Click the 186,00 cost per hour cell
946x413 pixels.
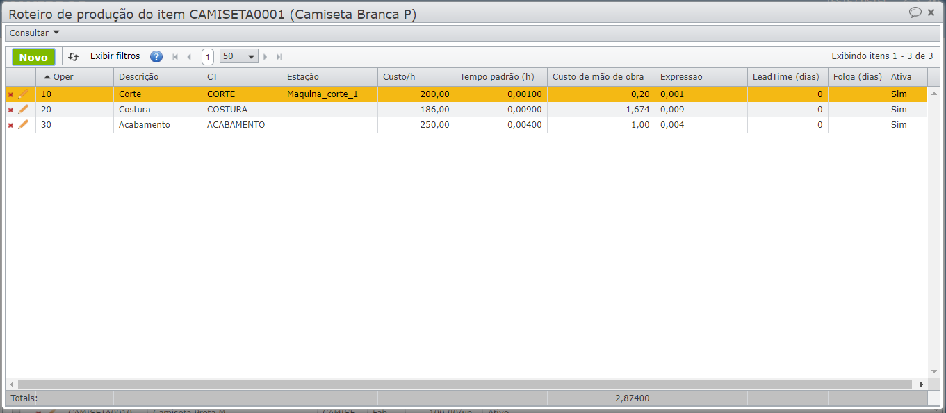416,110
